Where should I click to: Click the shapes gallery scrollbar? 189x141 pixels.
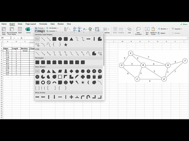click(x=104, y=49)
